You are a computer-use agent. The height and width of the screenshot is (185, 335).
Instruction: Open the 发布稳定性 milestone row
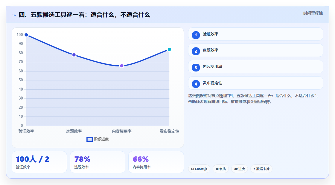point(255,83)
